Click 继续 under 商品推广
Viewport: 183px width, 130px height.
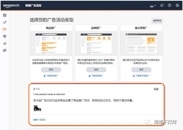(x=51, y=69)
